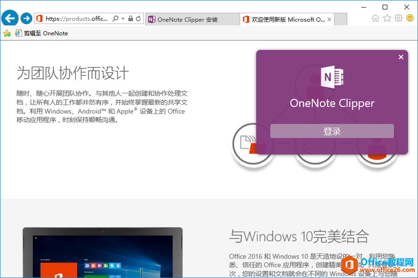Open the Favorites star icon
Screen dimensions: 418x278
point(387,18)
